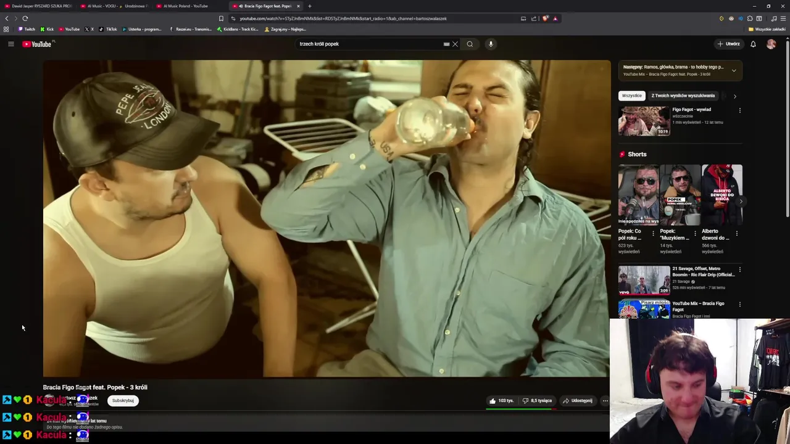Click the Udostępnij share button
The height and width of the screenshot is (444, 790).
[x=578, y=401]
